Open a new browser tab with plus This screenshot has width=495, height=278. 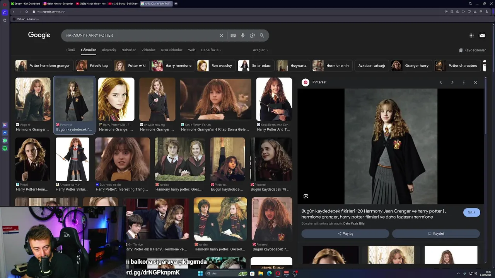pyautogui.click(x=176, y=3)
